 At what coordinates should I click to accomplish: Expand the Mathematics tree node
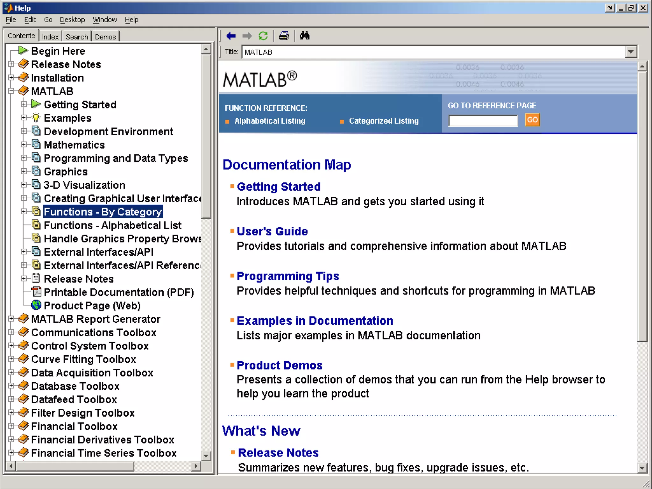[x=24, y=145]
